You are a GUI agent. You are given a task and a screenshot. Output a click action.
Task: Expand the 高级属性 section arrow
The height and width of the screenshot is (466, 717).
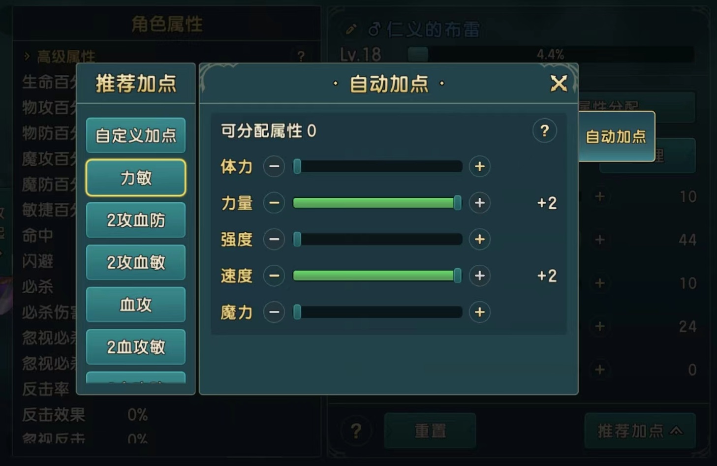pyautogui.click(x=27, y=57)
